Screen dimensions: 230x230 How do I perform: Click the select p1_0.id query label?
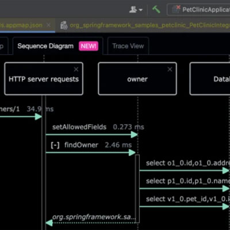pyautogui.click(x=188, y=181)
